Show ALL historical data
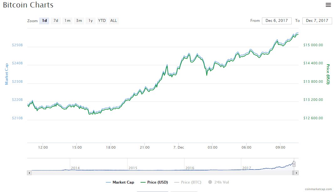334x192 pixels. 113,21
